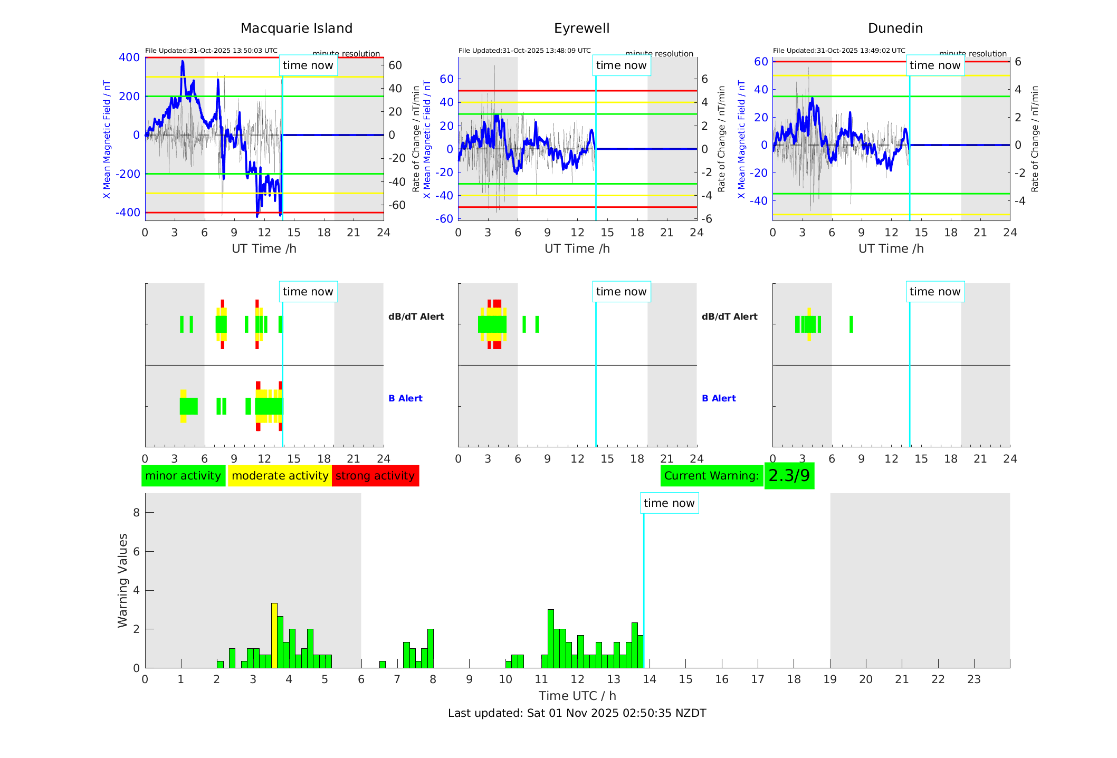Click the red strong activity legend box
The width and height of the screenshot is (1117, 758).
375,476
